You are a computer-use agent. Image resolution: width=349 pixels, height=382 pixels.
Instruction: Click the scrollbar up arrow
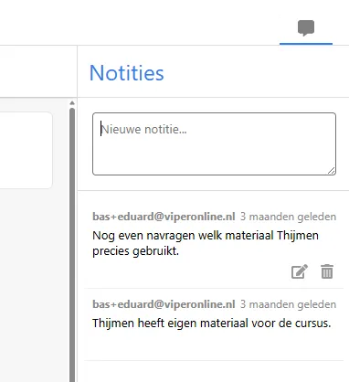click(72, 103)
